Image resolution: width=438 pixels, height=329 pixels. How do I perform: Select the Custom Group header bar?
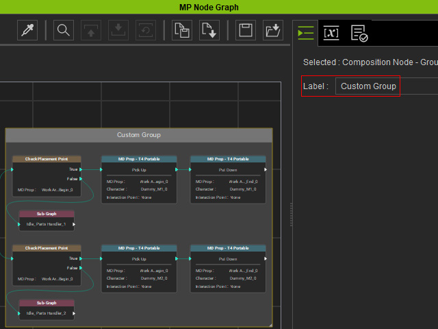(x=139, y=135)
